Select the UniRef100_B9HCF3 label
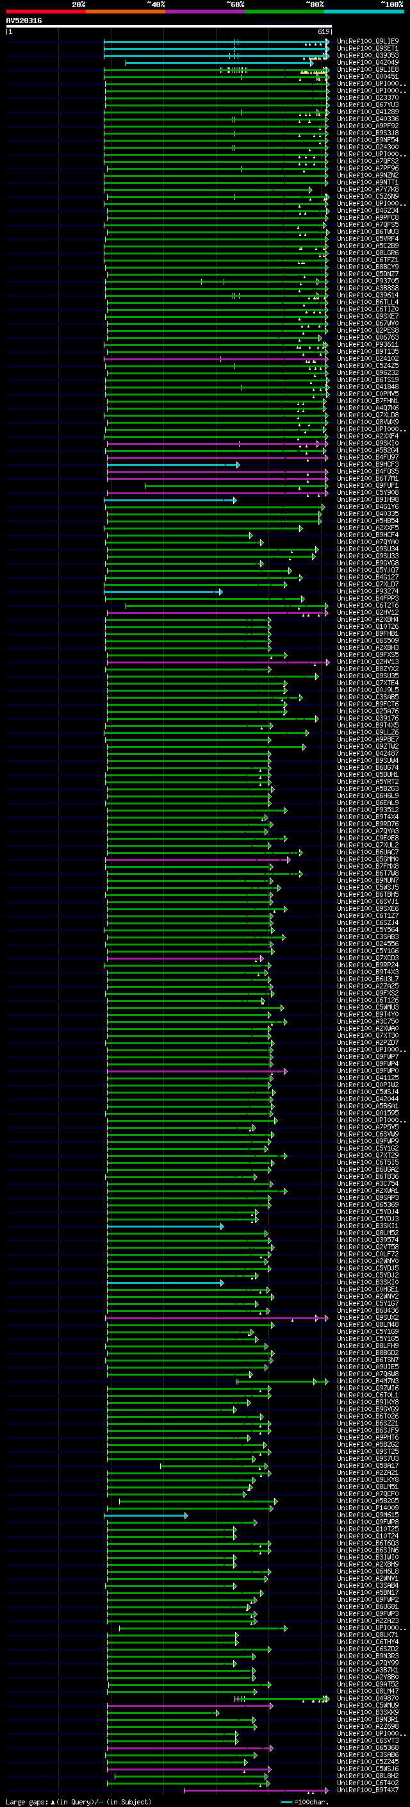 tap(368, 464)
